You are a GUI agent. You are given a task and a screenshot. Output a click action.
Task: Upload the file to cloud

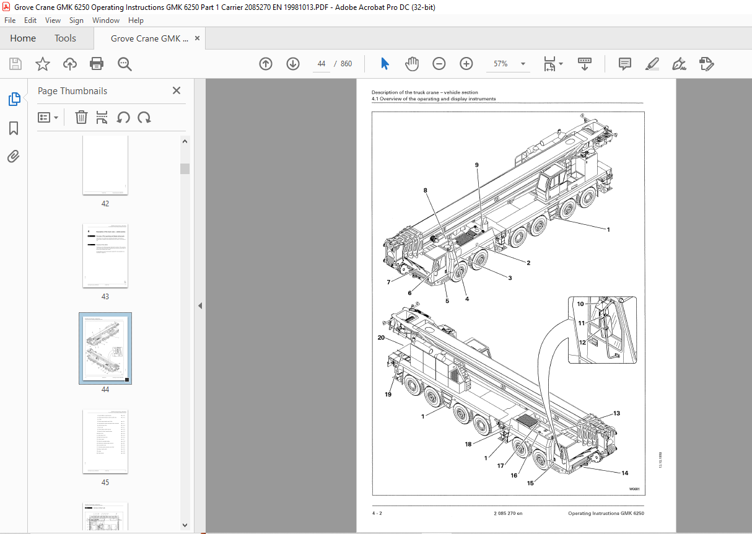(70, 64)
